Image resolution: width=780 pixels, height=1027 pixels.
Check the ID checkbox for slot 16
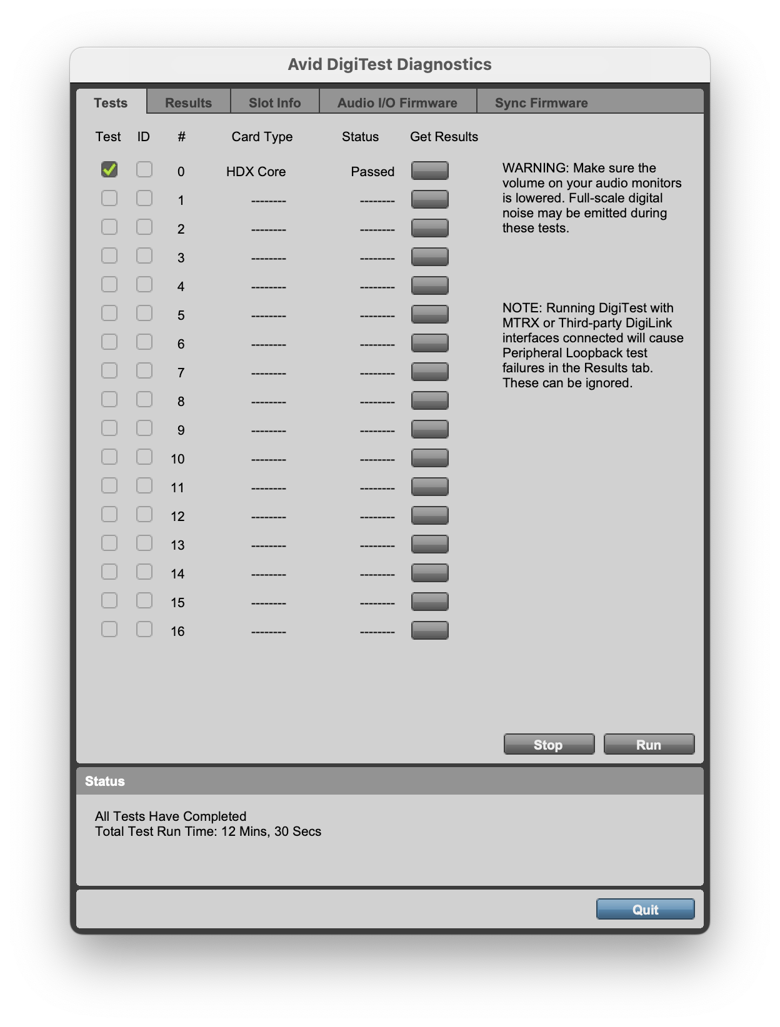[144, 629]
